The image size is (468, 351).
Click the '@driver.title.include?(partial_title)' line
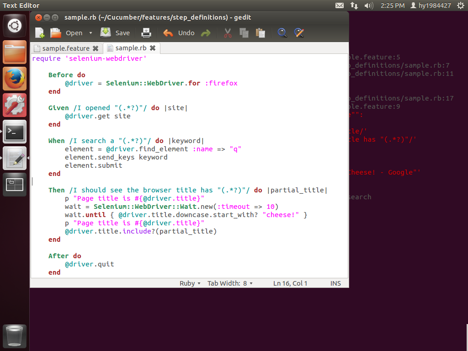[141, 231]
